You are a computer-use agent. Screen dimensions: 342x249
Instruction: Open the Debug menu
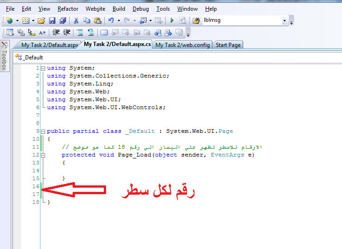(x=141, y=9)
